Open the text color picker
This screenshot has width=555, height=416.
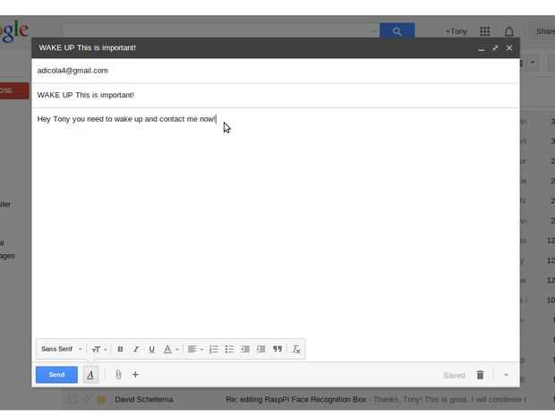171,349
